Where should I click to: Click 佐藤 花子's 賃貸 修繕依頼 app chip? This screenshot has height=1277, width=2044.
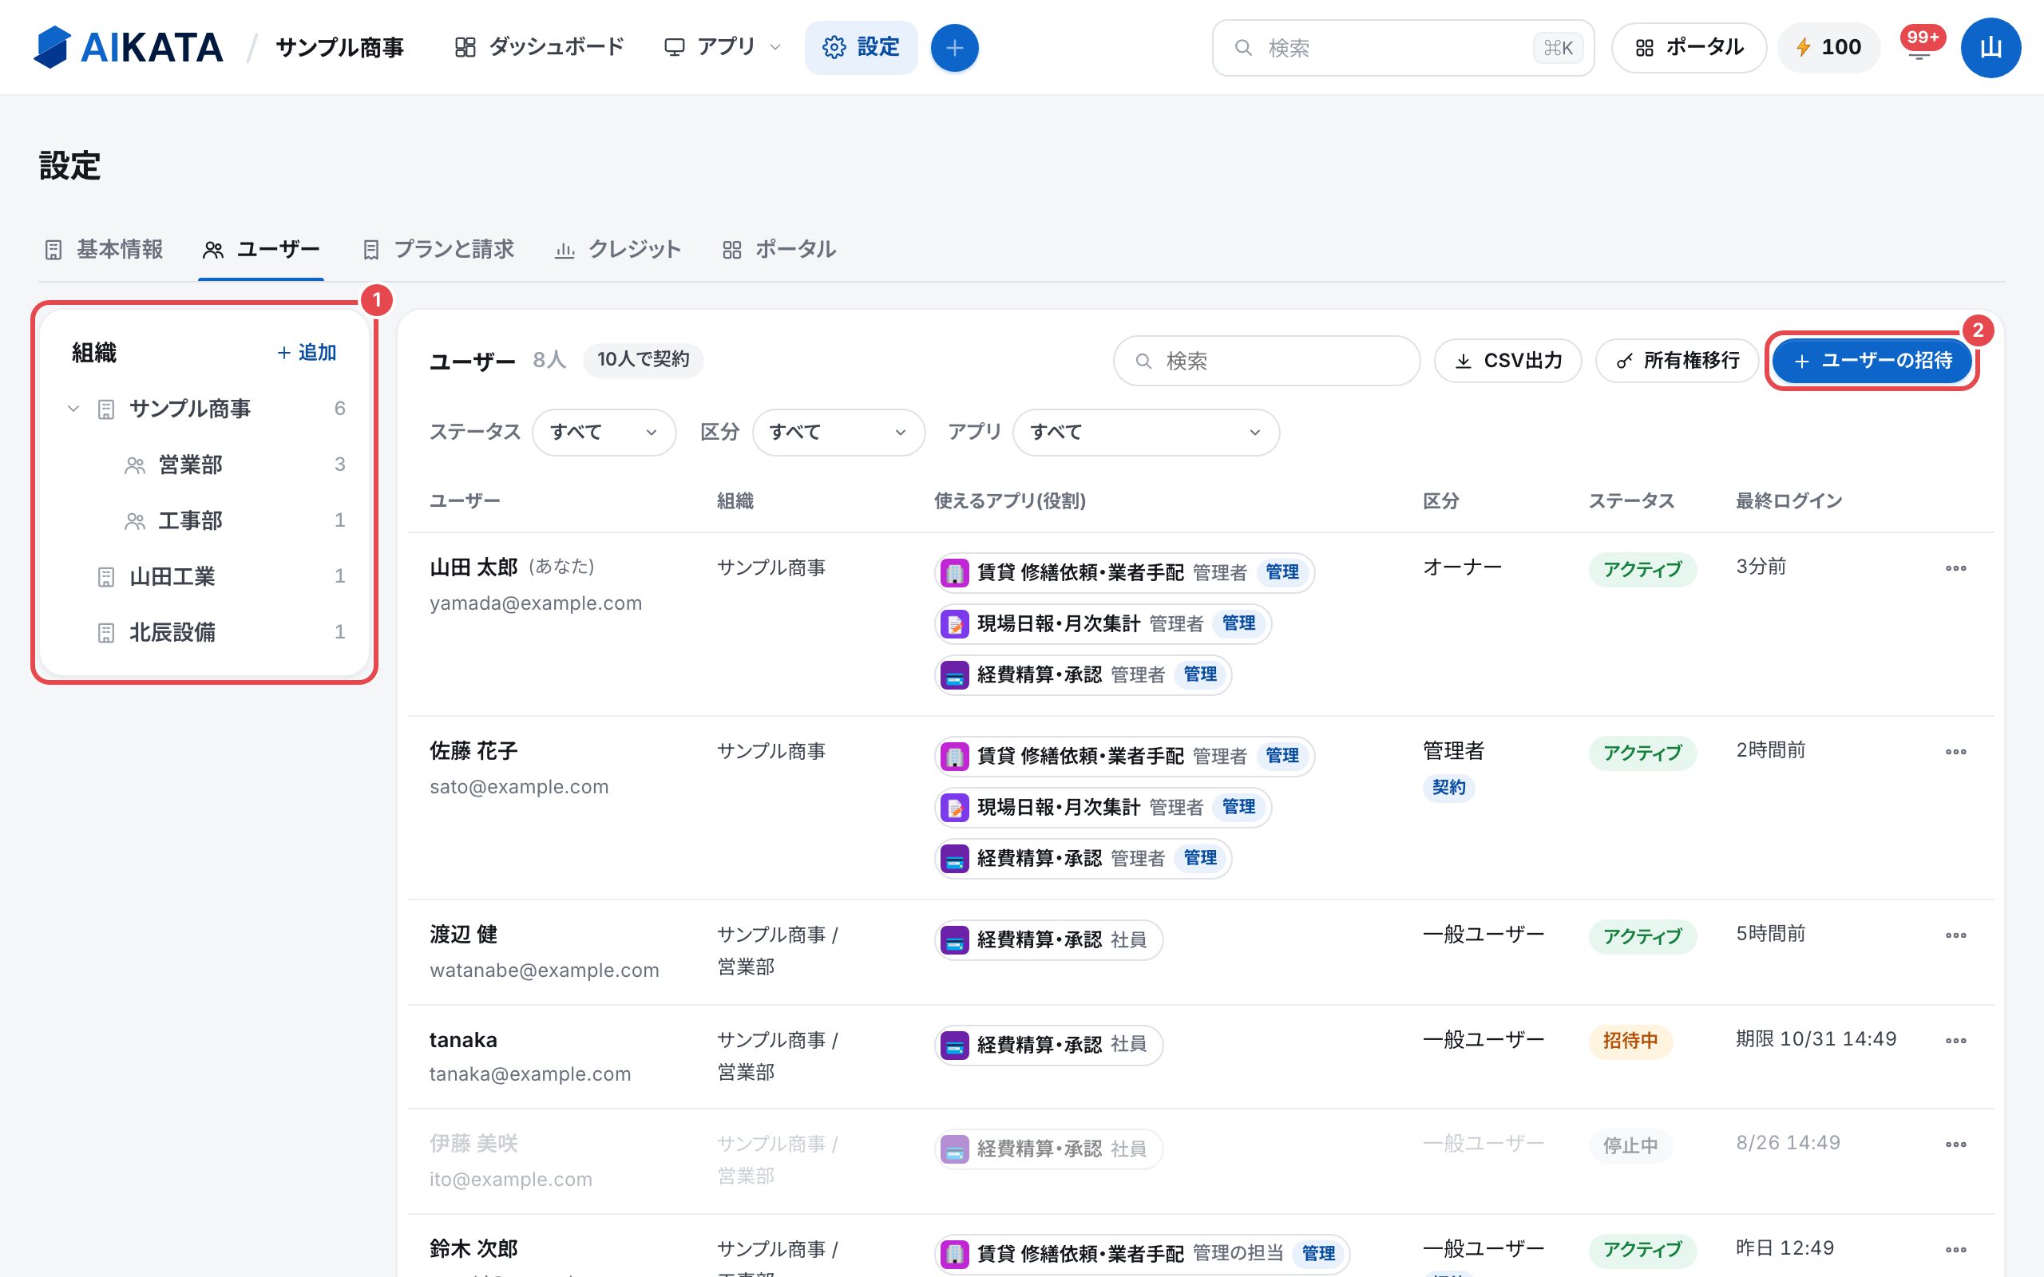[x=1124, y=756]
